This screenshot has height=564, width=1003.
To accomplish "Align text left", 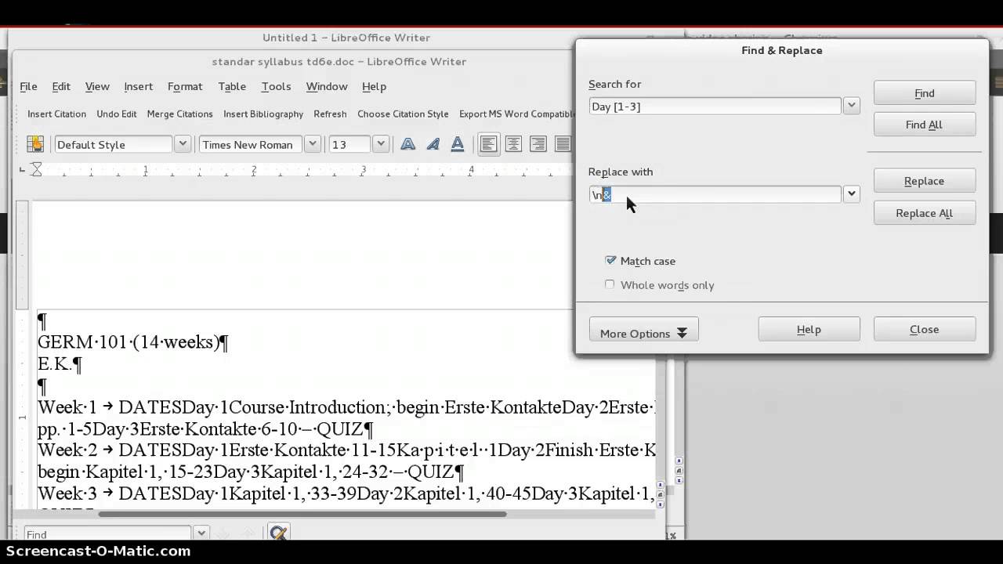I will click(x=489, y=144).
